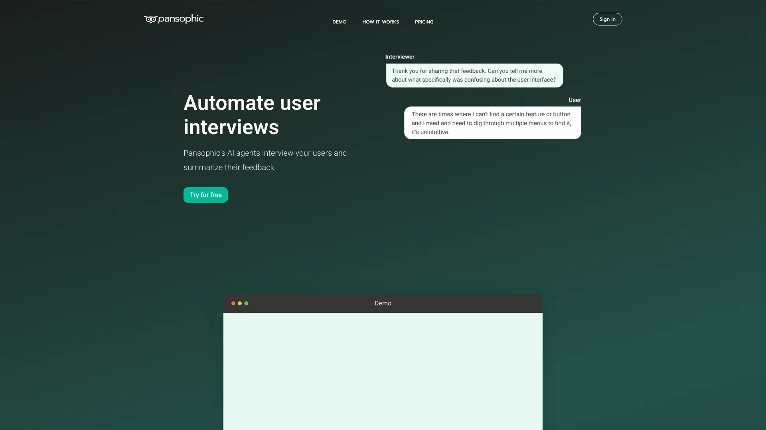
Task: Click the User label above reply
Action: pos(574,100)
